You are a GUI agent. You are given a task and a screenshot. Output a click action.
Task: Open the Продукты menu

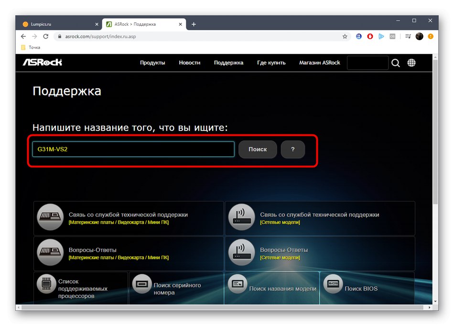[x=152, y=62]
